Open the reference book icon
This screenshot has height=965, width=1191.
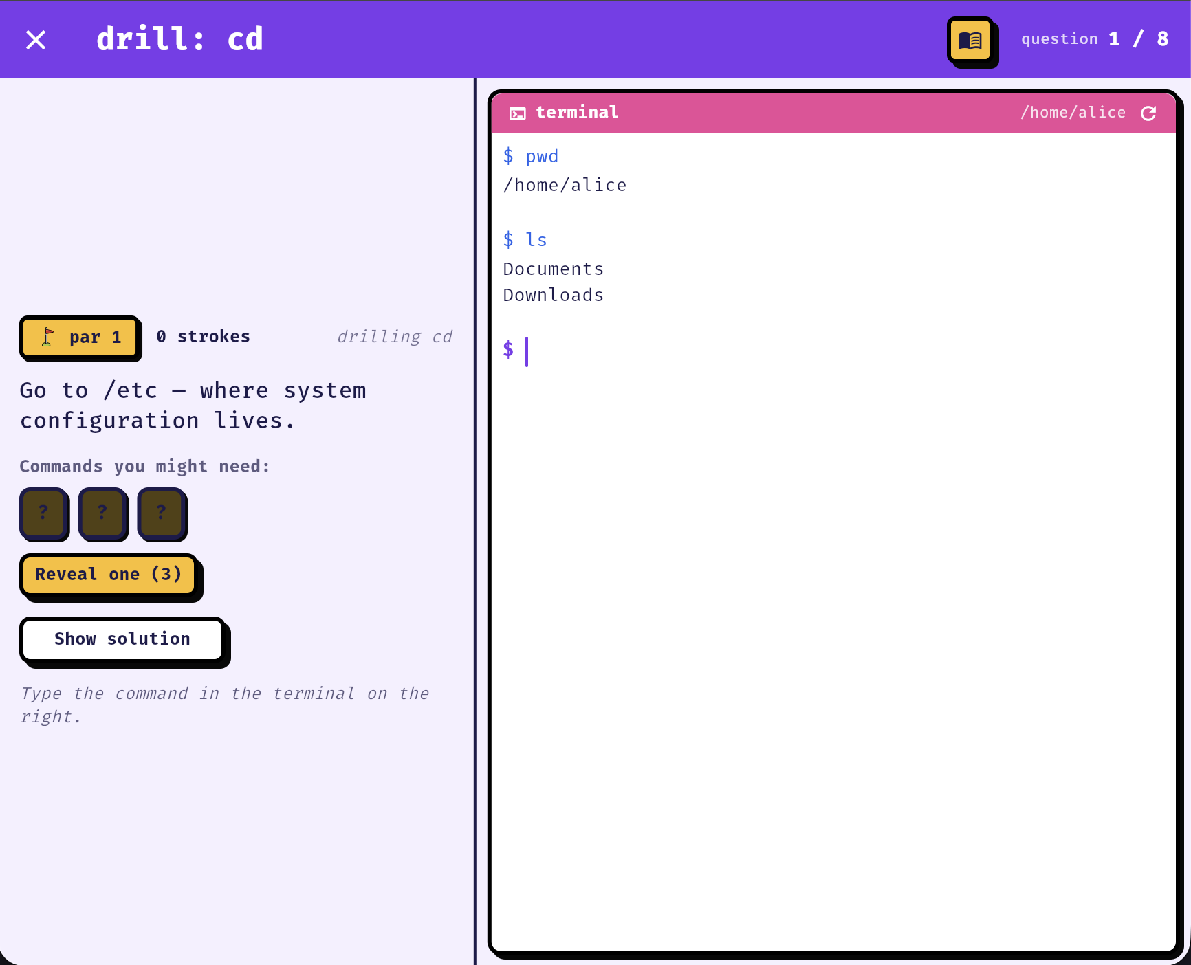pyautogui.click(x=970, y=41)
